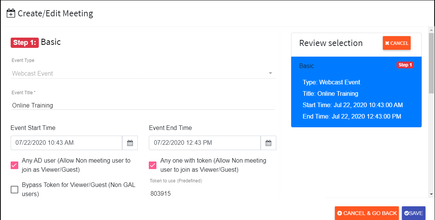
Task: Click the red Step 1 badge in review panel
Action: pyautogui.click(x=405, y=65)
